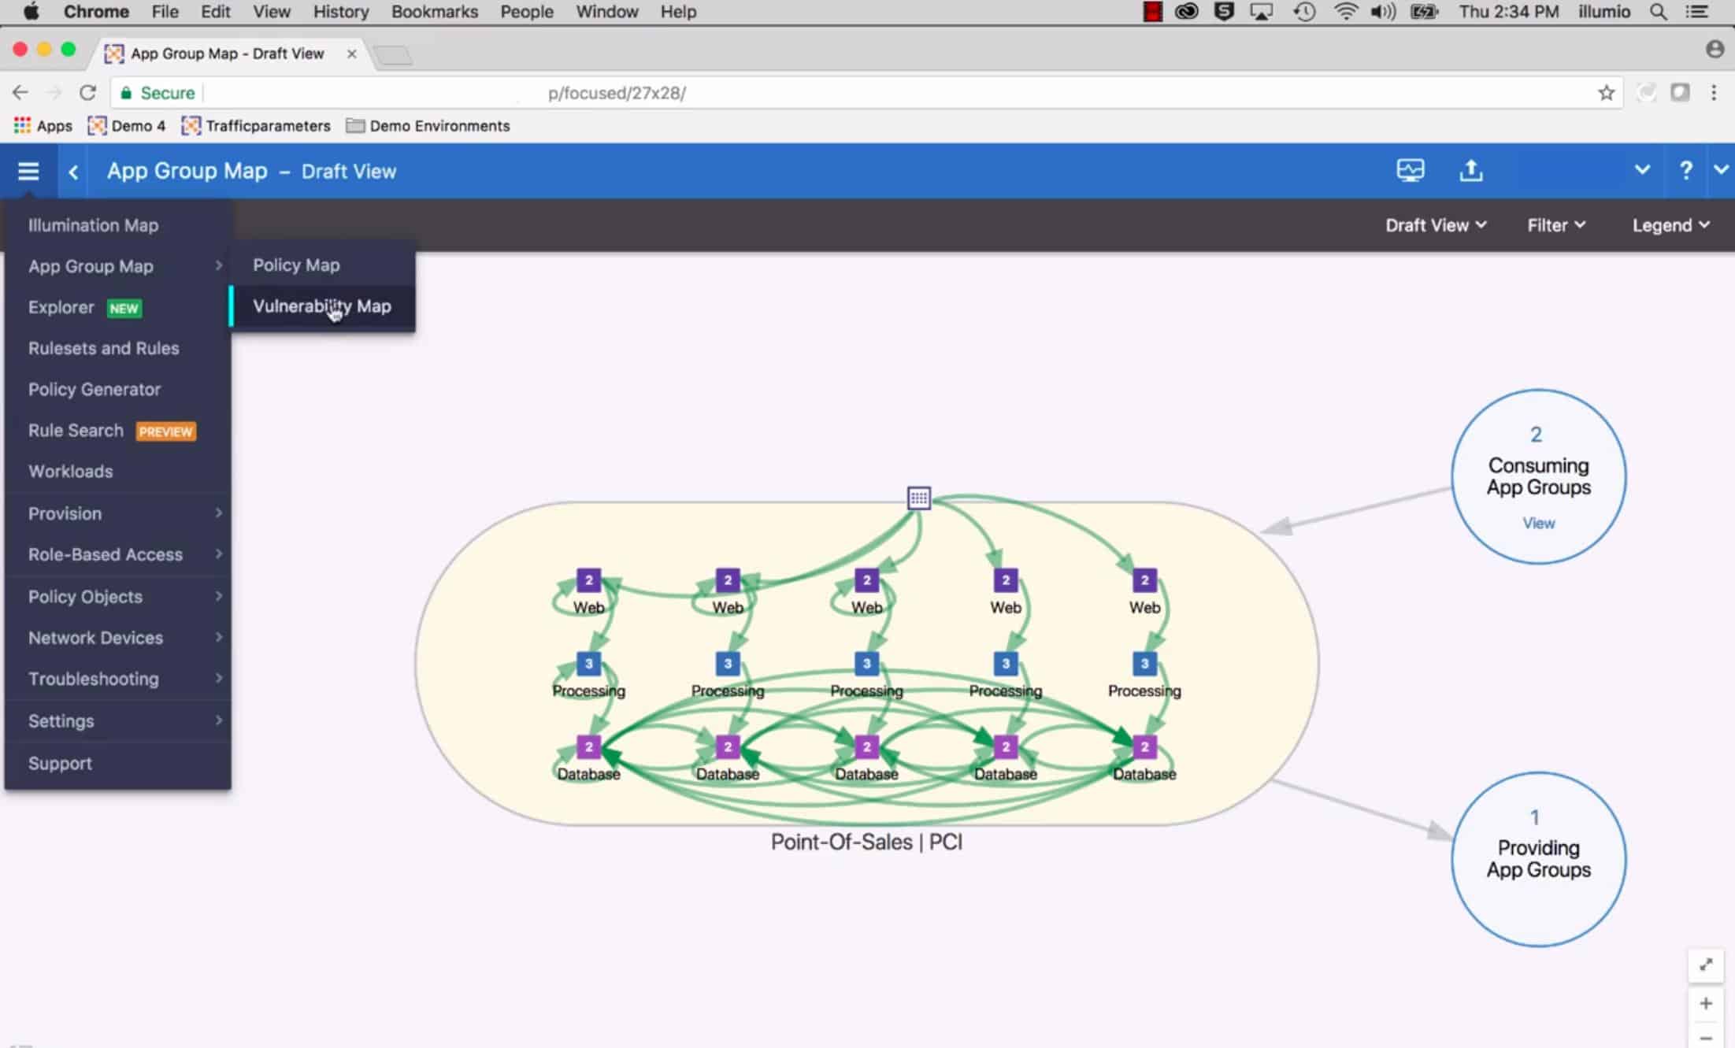Image resolution: width=1735 pixels, height=1048 pixels.
Task: Select Policy Map in submenu
Action: [323, 265]
